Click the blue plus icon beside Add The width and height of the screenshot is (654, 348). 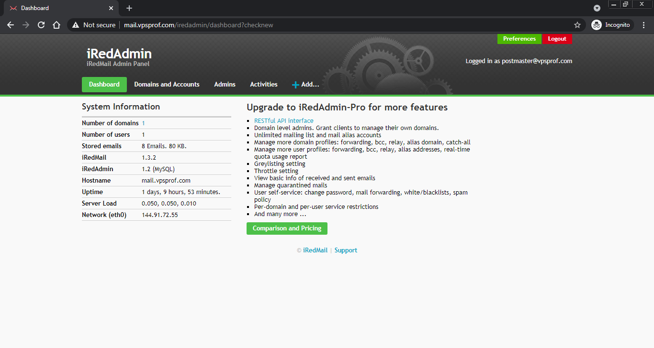tap(295, 85)
